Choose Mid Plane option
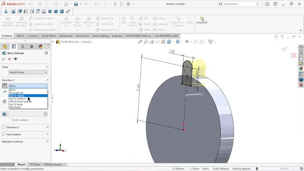 28,107
